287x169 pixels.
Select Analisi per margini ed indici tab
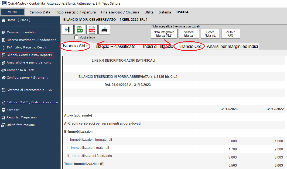(233, 47)
